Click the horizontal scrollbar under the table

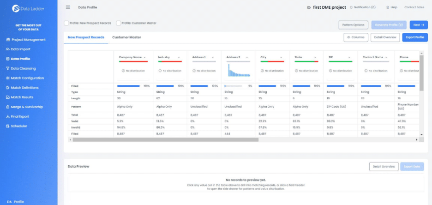[166, 140]
